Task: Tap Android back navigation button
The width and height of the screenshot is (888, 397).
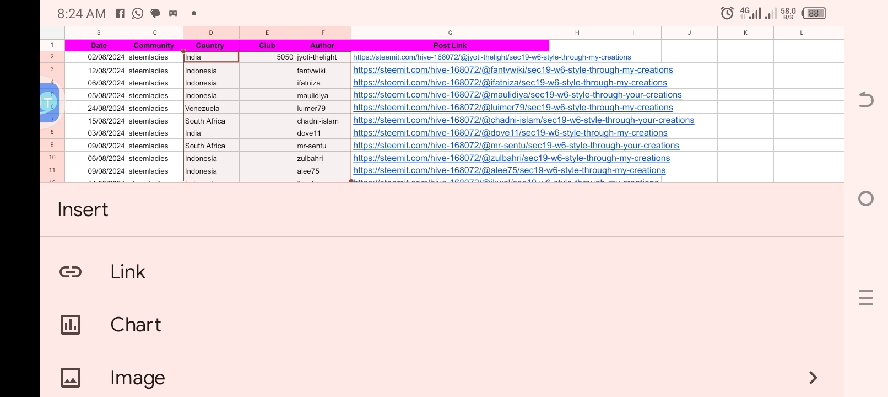Action: [866, 99]
